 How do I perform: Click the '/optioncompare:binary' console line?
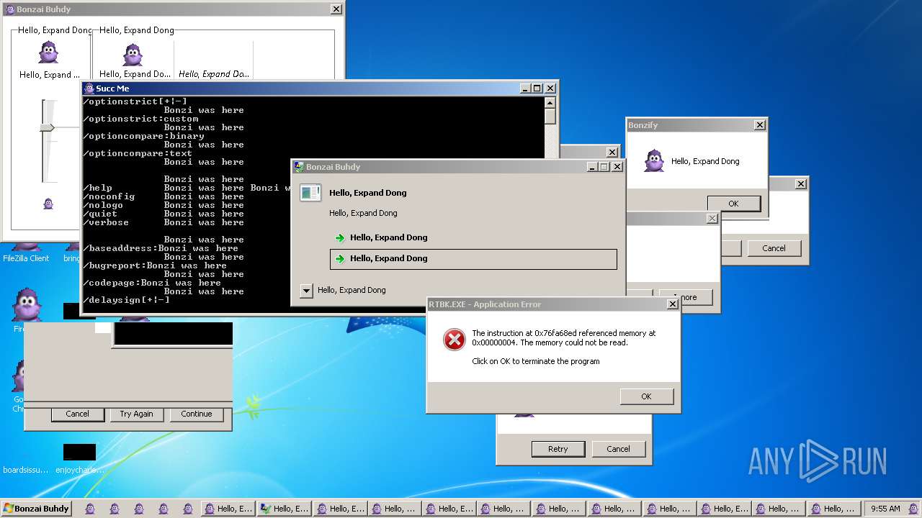(144, 136)
